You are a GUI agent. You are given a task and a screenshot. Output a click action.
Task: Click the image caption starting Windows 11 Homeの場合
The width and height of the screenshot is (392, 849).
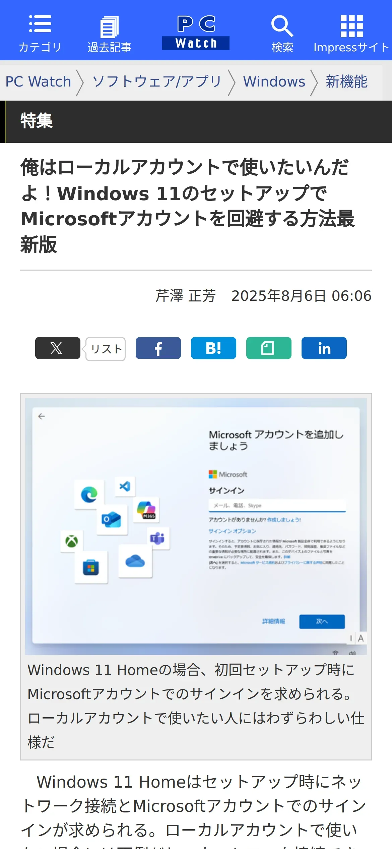(x=196, y=706)
